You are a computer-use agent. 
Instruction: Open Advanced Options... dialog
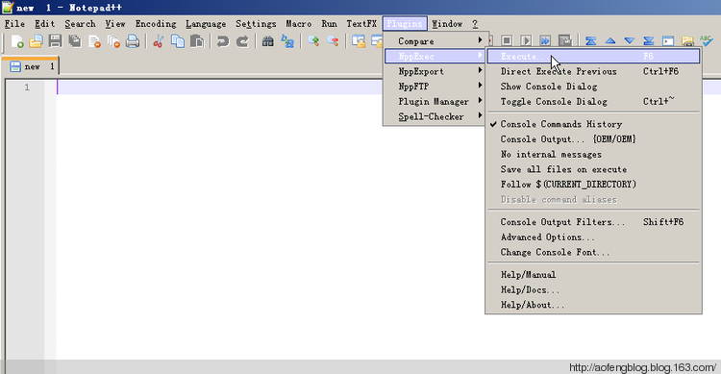[x=593, y=237]
